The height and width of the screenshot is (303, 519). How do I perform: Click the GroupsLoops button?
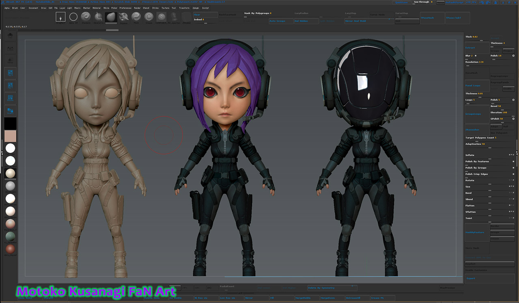click(476, 114)
